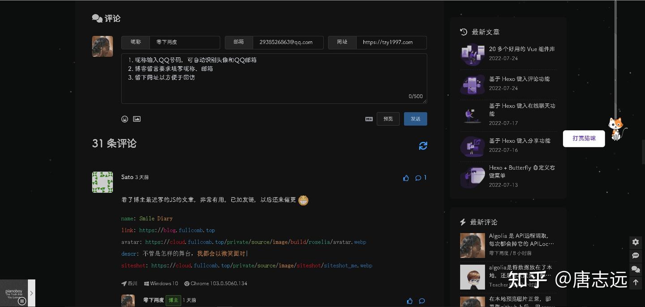Click the image upload icon
645x307 pixels.
tap(137, 119)
